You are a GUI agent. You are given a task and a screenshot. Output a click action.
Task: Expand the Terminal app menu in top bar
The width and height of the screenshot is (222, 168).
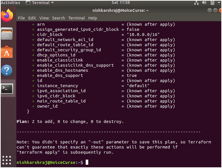(x=40, y=3)
